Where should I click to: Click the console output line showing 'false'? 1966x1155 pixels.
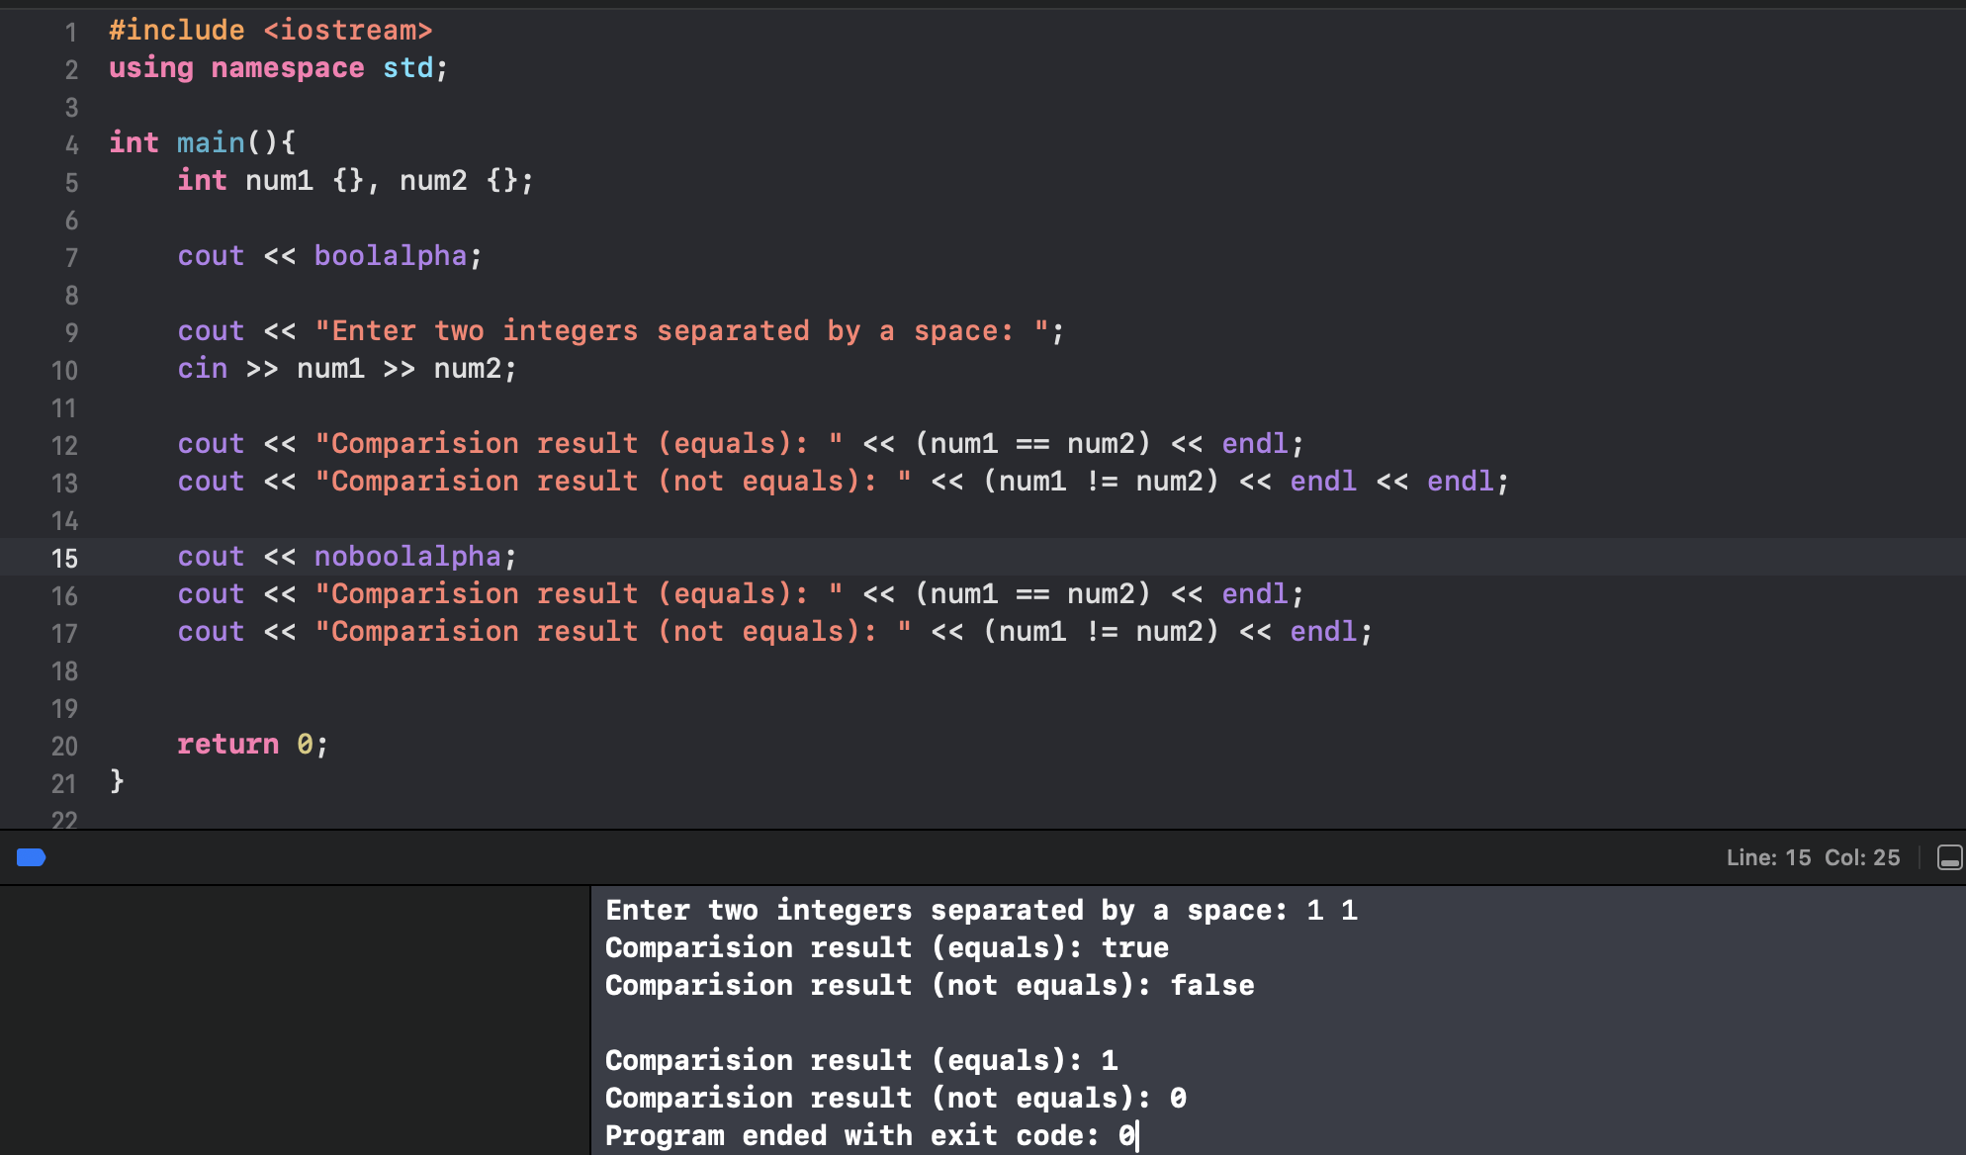tap(929, 985)
